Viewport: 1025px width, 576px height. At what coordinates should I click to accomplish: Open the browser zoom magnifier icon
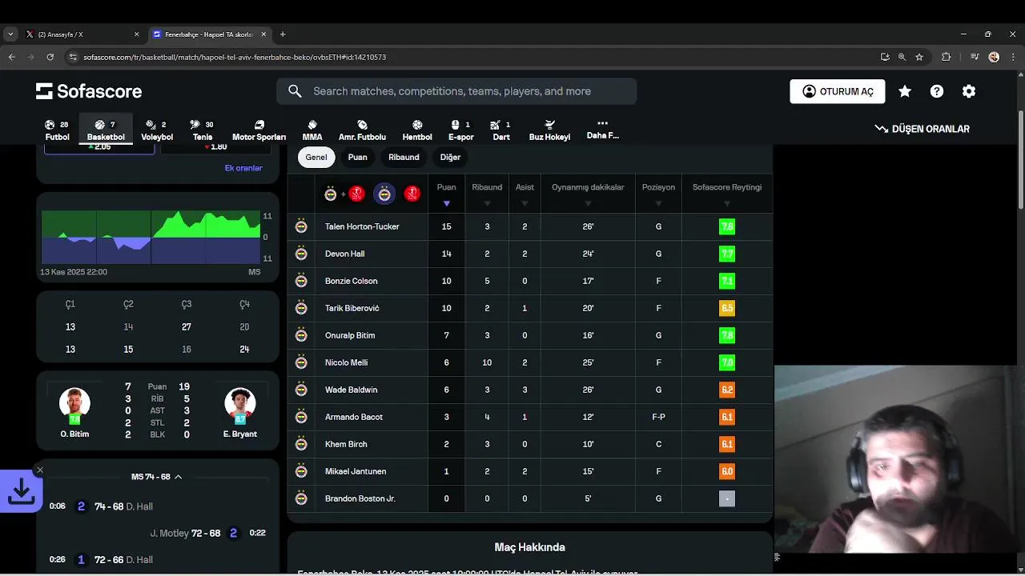coord(902,57)
